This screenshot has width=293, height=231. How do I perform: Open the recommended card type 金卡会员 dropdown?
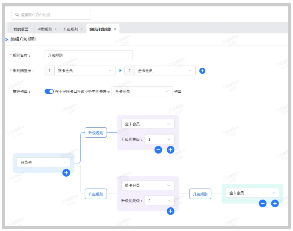point(142,92)
